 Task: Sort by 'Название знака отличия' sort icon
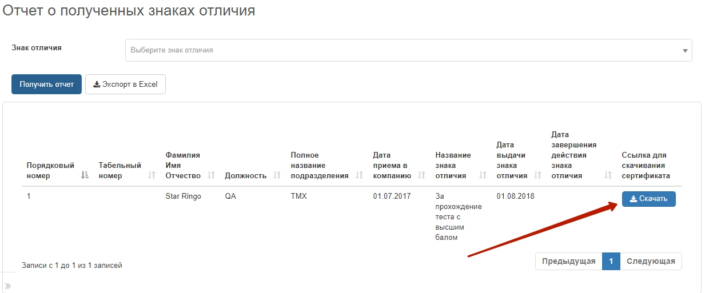pos(483,175)
